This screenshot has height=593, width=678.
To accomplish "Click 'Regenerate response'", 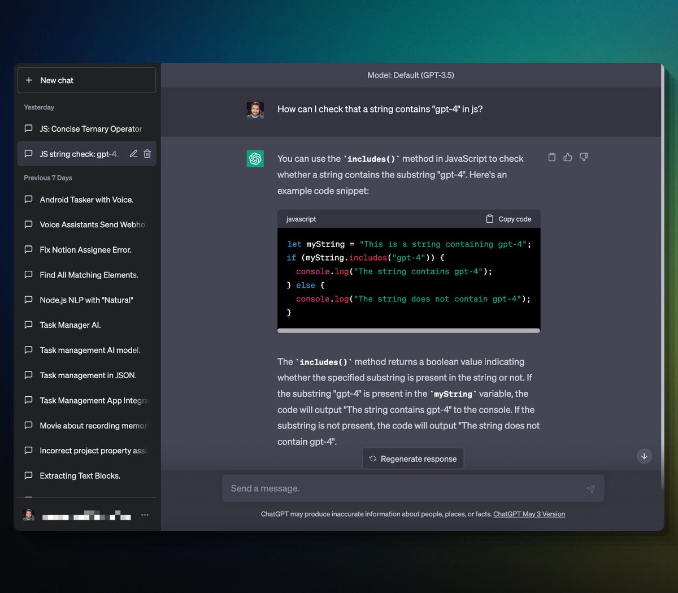I will point(413,458).
